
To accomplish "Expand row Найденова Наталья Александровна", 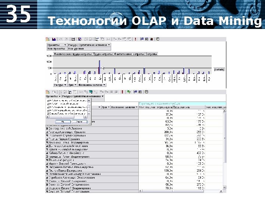I will coord(47,167).
